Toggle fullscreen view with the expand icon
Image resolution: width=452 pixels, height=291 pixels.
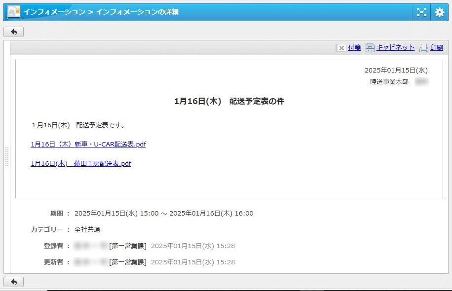click(x=421, y=12)
